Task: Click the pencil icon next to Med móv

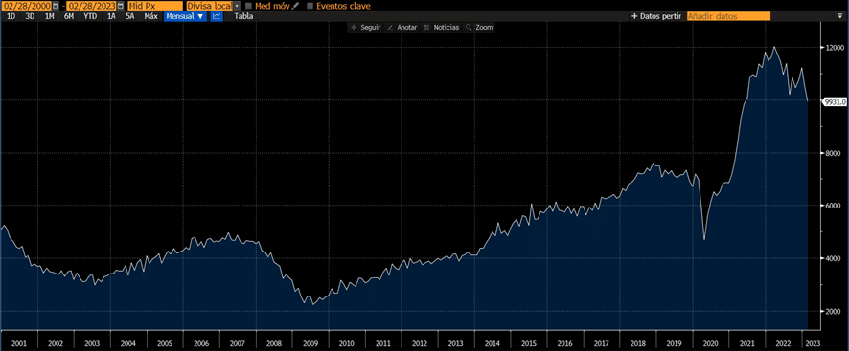Action: coord(296,6)
